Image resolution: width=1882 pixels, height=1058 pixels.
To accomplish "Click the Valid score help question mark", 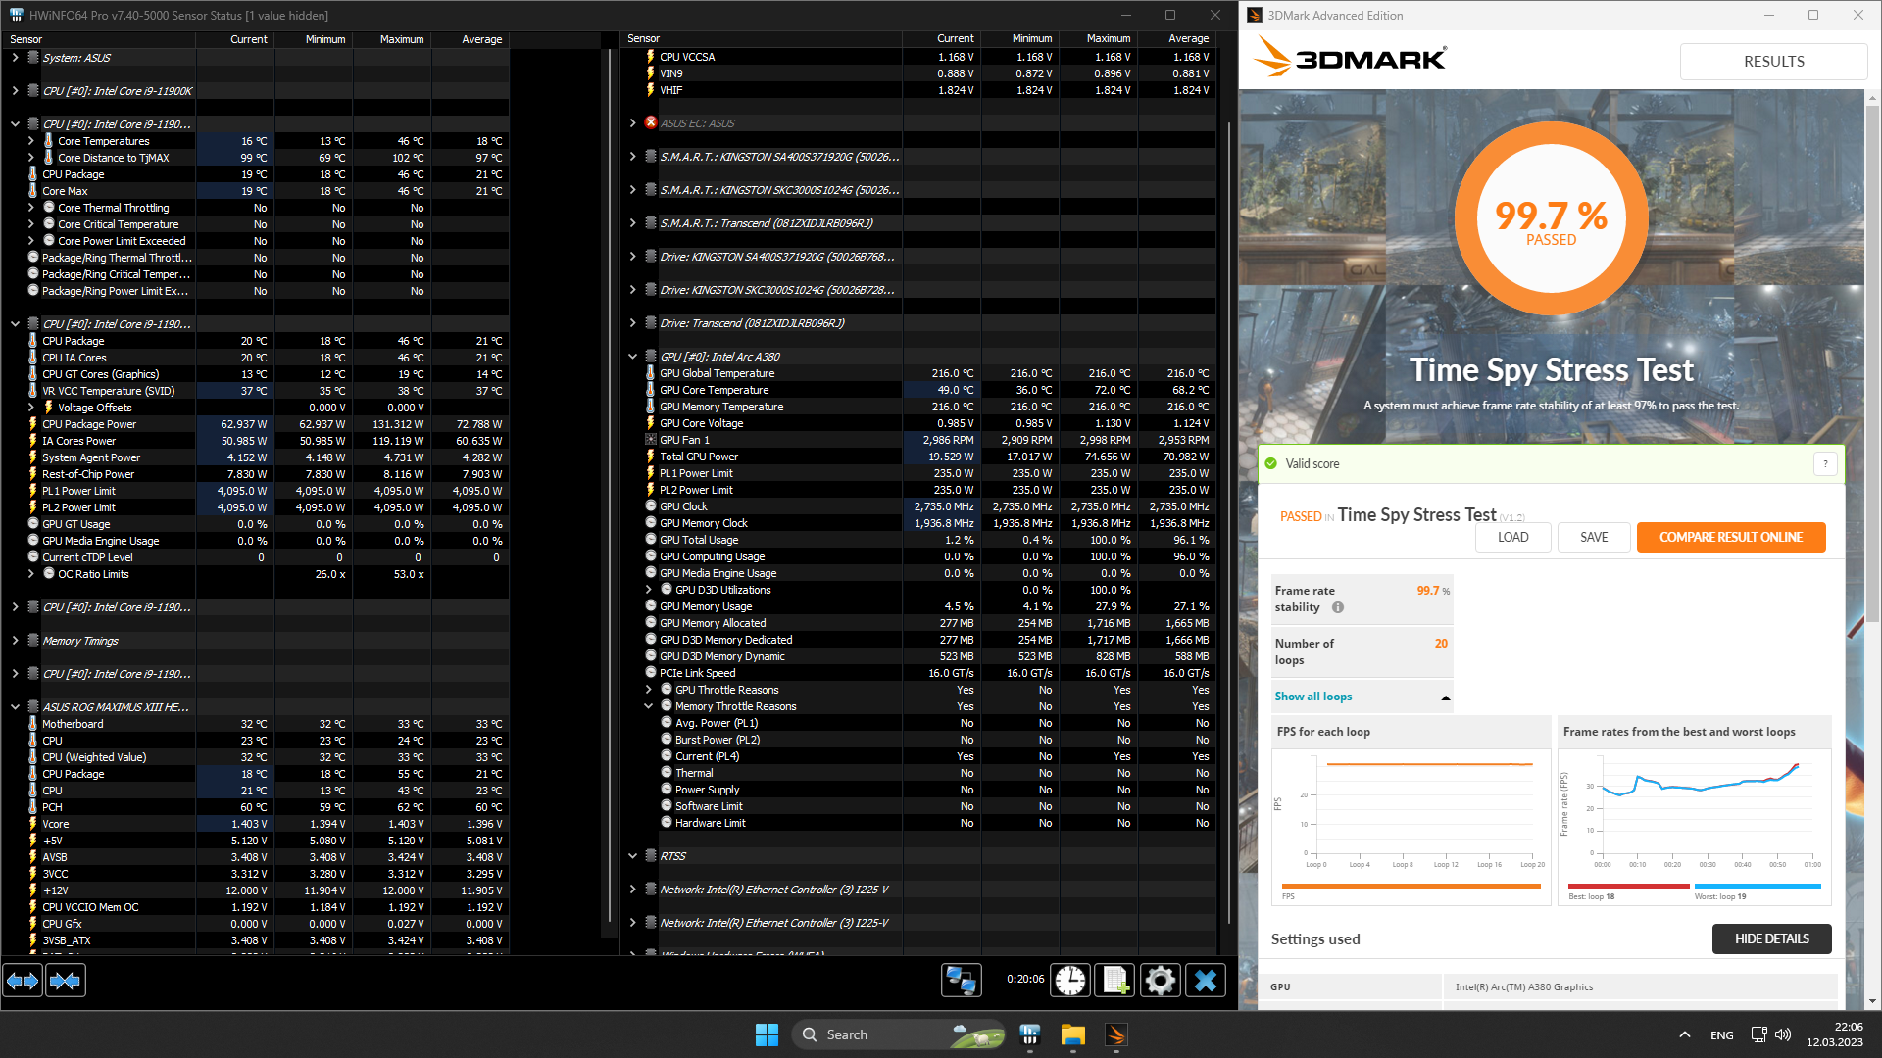I will coord(1825,464).
